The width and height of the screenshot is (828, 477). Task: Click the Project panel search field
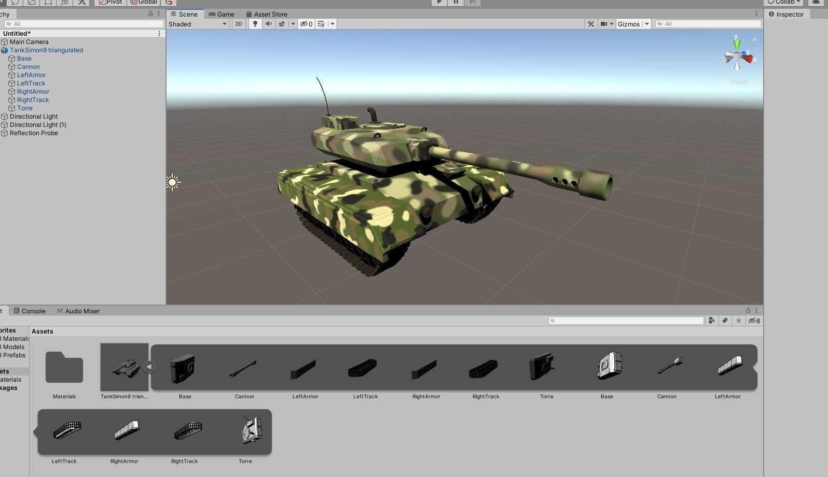(x=626, y=321)
